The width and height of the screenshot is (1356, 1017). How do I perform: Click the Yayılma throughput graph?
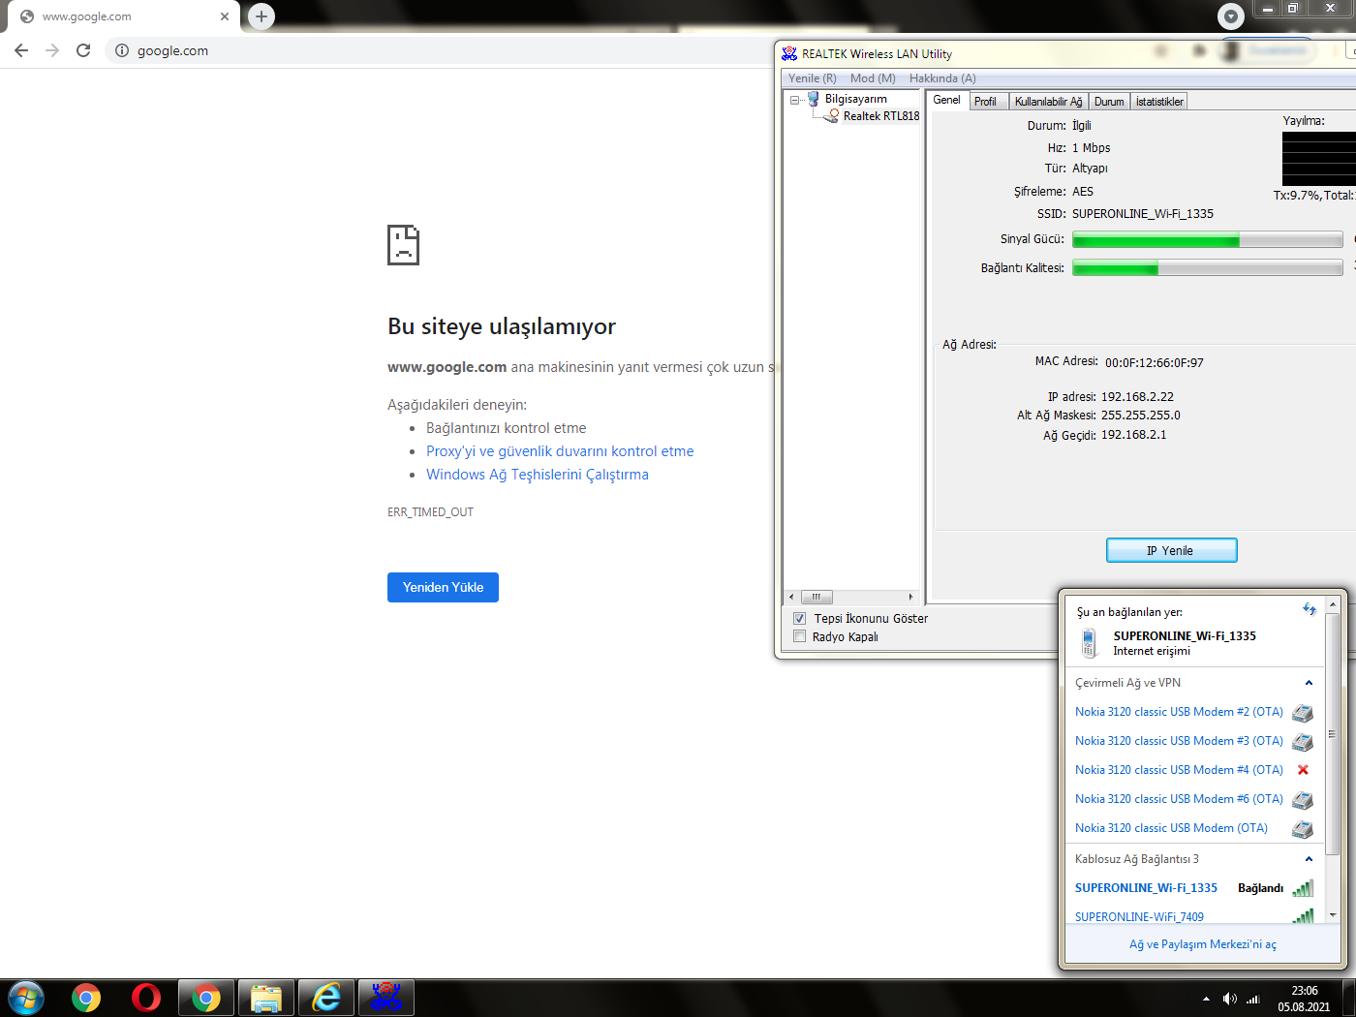1319,159
